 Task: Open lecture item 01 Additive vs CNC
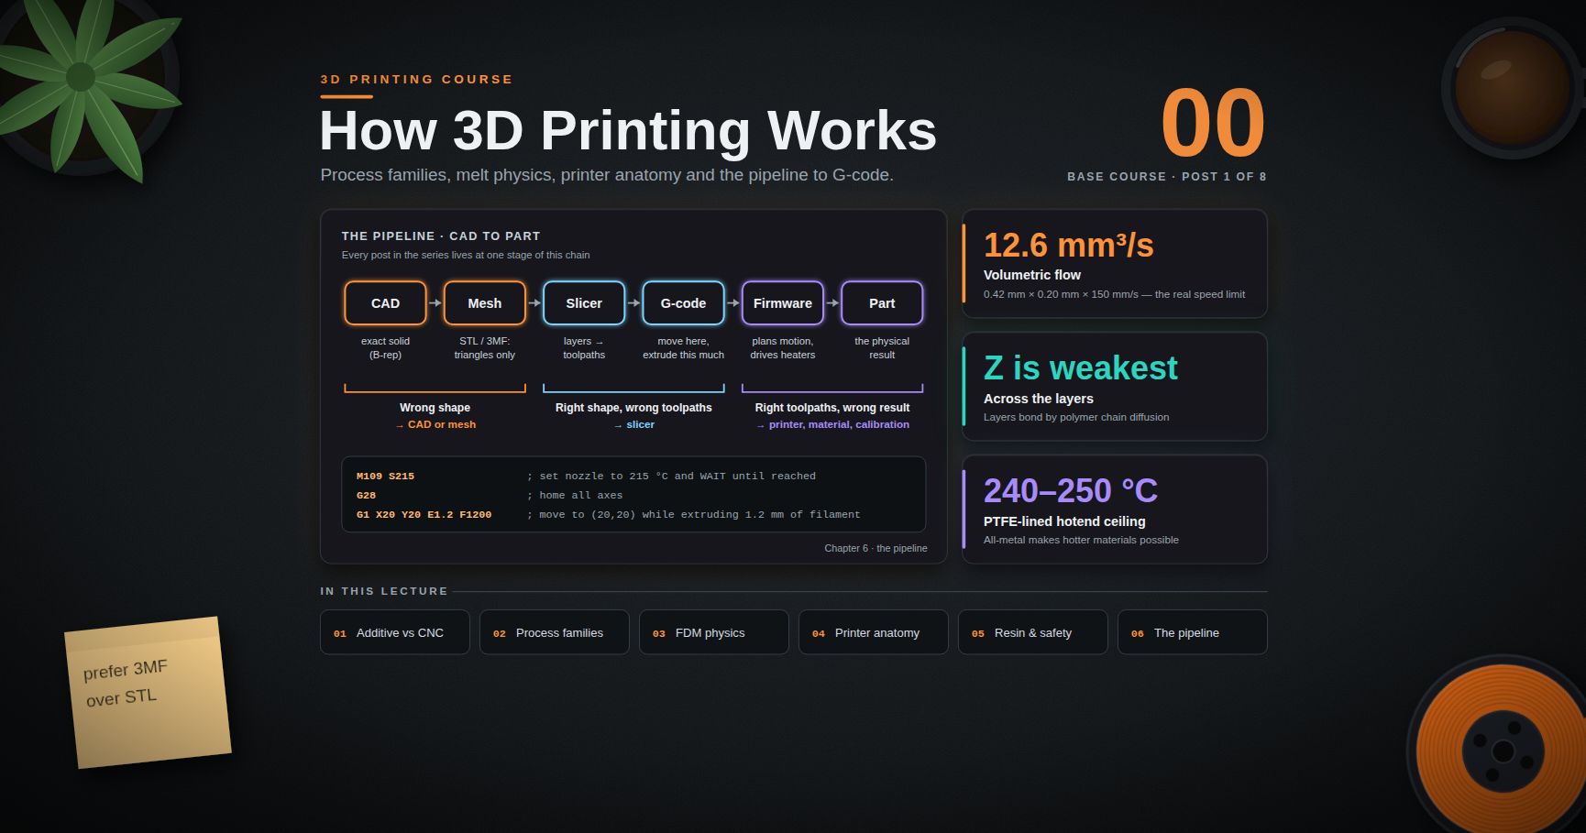395,632
